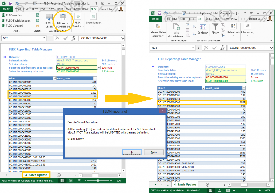Image resolution: width=275 pixels, height=193 pixels.
Task: Open the Einstellungen dropdown
Action: 93,23
